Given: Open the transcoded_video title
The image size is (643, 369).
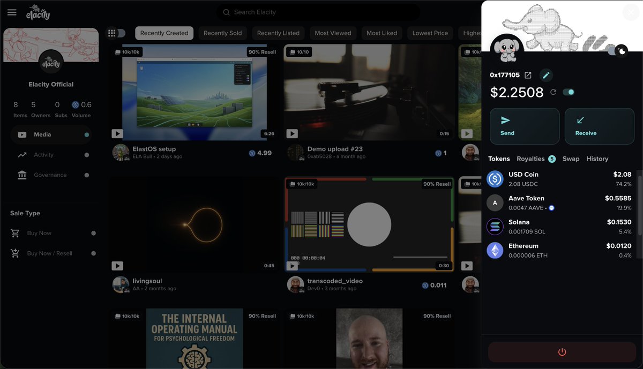Looking at the screenshot, I should pyautogui.click(x=335, y=281).
